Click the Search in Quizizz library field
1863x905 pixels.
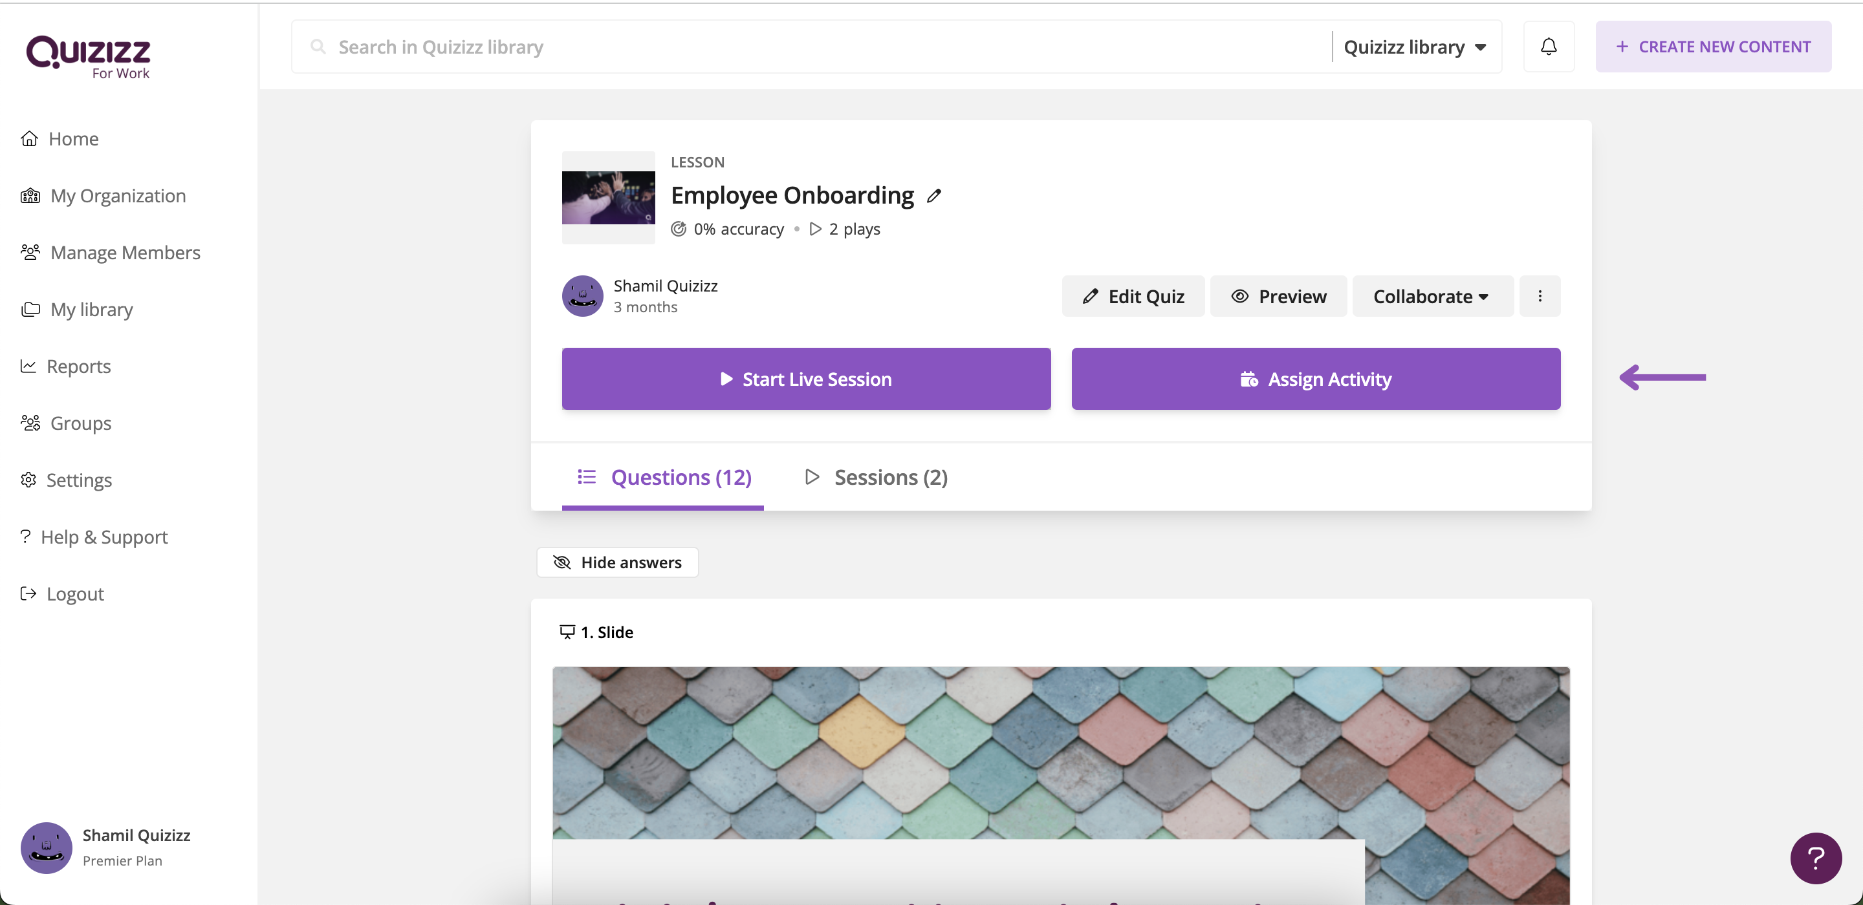click(x=810, y=47)
